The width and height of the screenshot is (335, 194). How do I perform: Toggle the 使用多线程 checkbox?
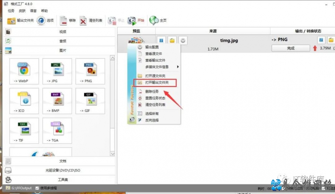click(x=37, y=188)
